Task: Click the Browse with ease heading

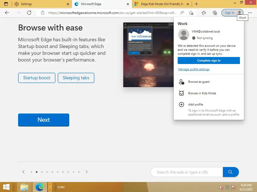Action: click(50, 27)
